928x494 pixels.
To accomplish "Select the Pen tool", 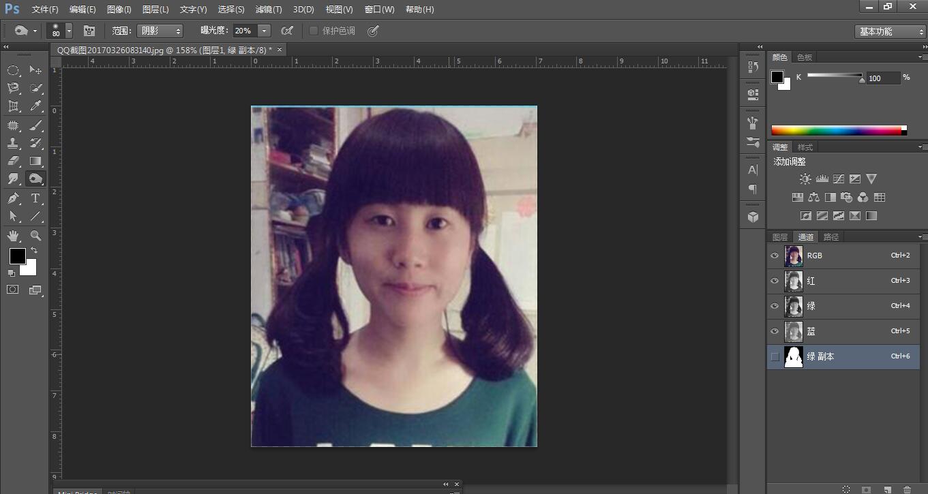I will [x=13, y=198].
